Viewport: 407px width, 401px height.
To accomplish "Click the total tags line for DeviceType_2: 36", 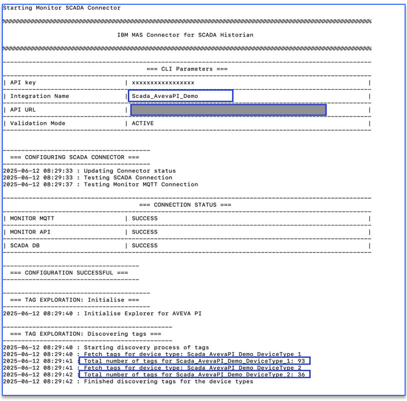I will click(195, 375).
